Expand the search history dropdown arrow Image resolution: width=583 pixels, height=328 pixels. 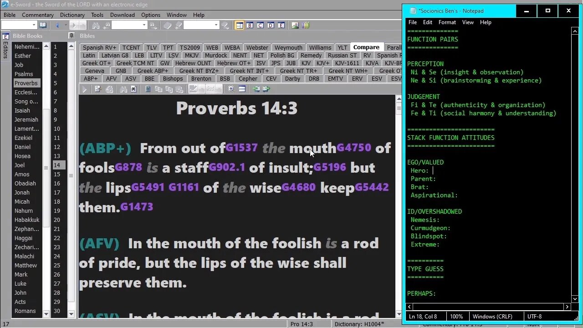[x=144, y=25]
